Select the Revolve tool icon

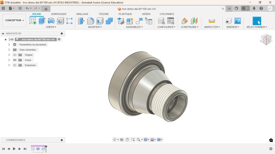click(51, 21)
